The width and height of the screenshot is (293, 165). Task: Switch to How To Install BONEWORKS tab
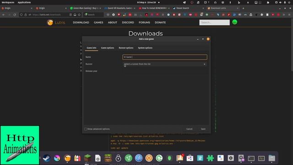point(154,8)
